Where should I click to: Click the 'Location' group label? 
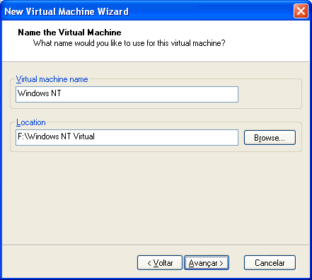click(x=31, y=122)
